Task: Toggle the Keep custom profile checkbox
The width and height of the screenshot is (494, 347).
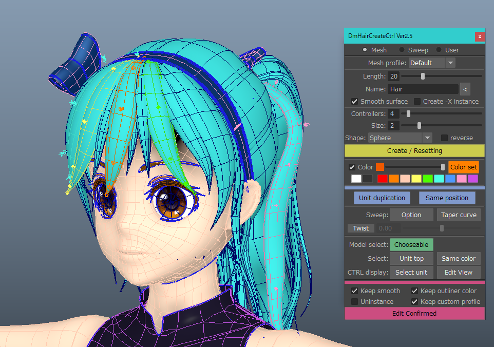Action: pos(414,302)
